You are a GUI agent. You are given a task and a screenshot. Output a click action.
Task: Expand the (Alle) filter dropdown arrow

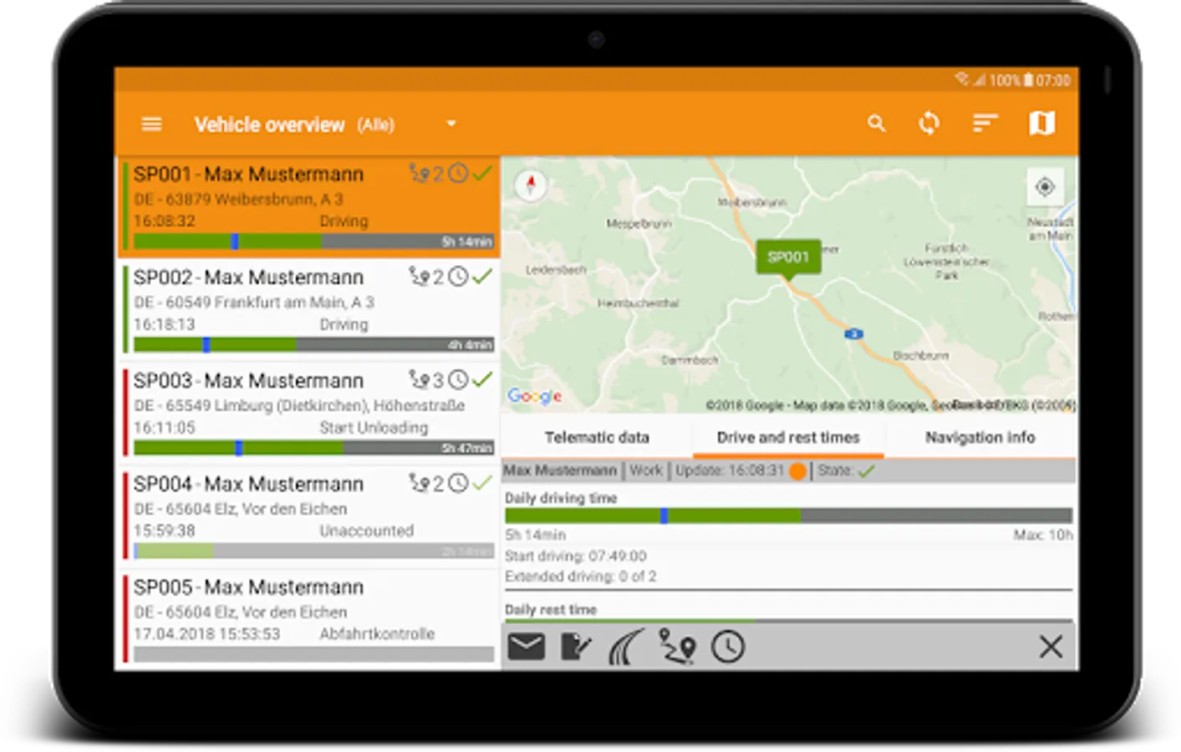click(451, 124)
